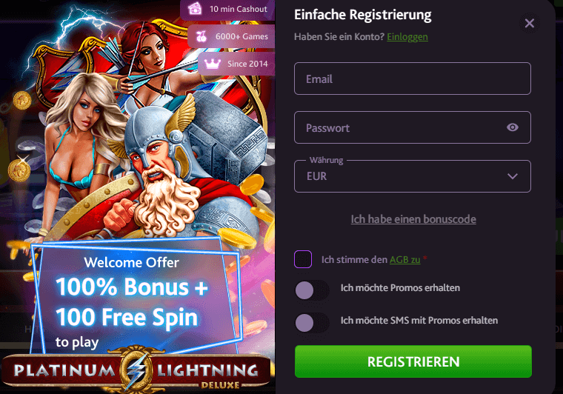Open the AGB zu terms link
The image size is (563, 394).
pyautogui.click(x=405, y=259)
